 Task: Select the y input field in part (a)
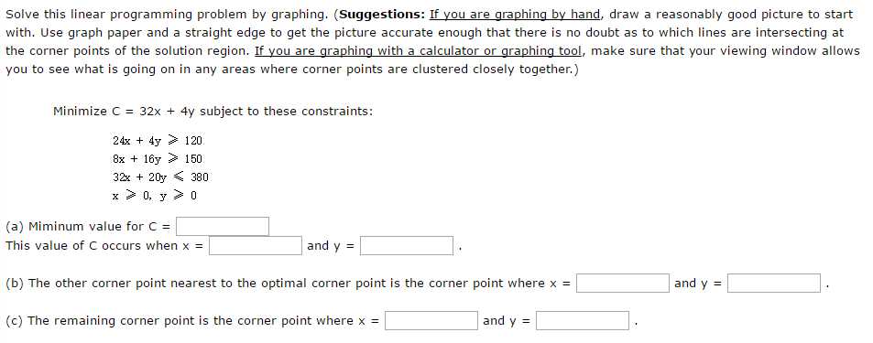pos(407,246)
